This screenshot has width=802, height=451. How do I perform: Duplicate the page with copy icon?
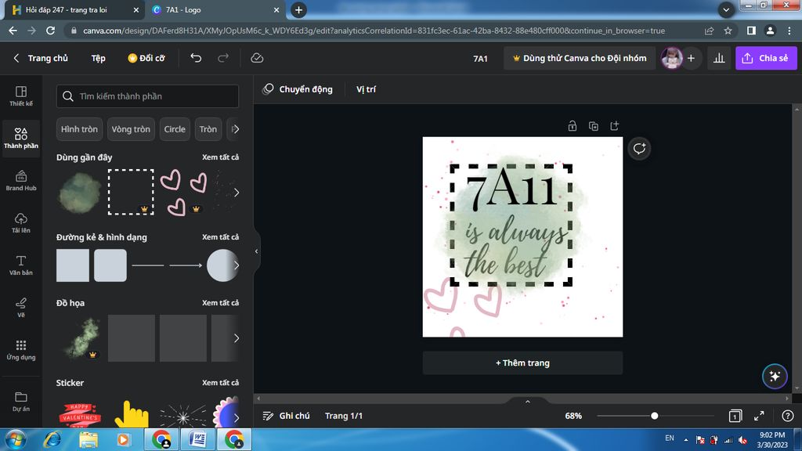coord(594,126)
